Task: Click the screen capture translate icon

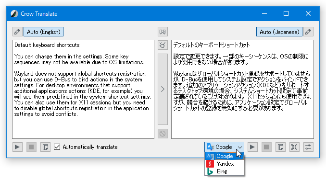Action: (x=294, y=147)
